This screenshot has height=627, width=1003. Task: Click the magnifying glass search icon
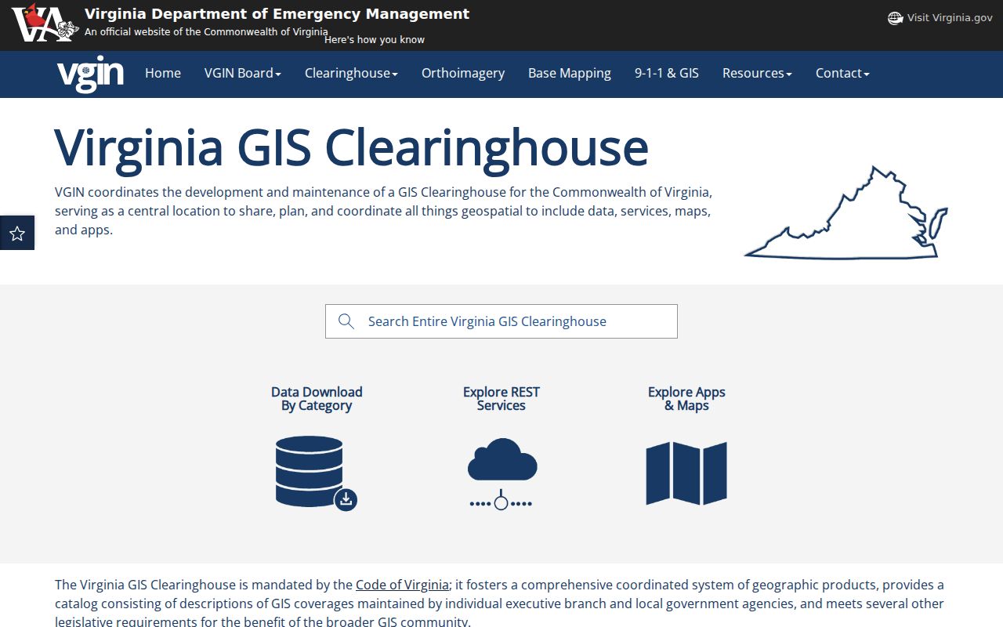tap(346, 321)
